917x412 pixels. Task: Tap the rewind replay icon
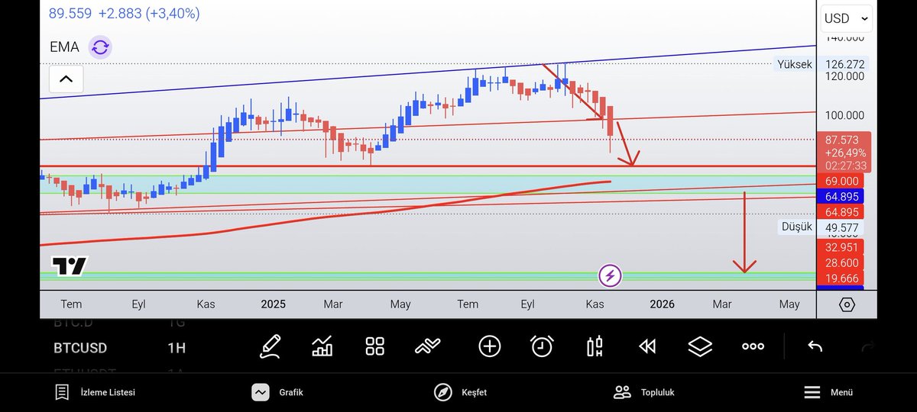[647, 346]
